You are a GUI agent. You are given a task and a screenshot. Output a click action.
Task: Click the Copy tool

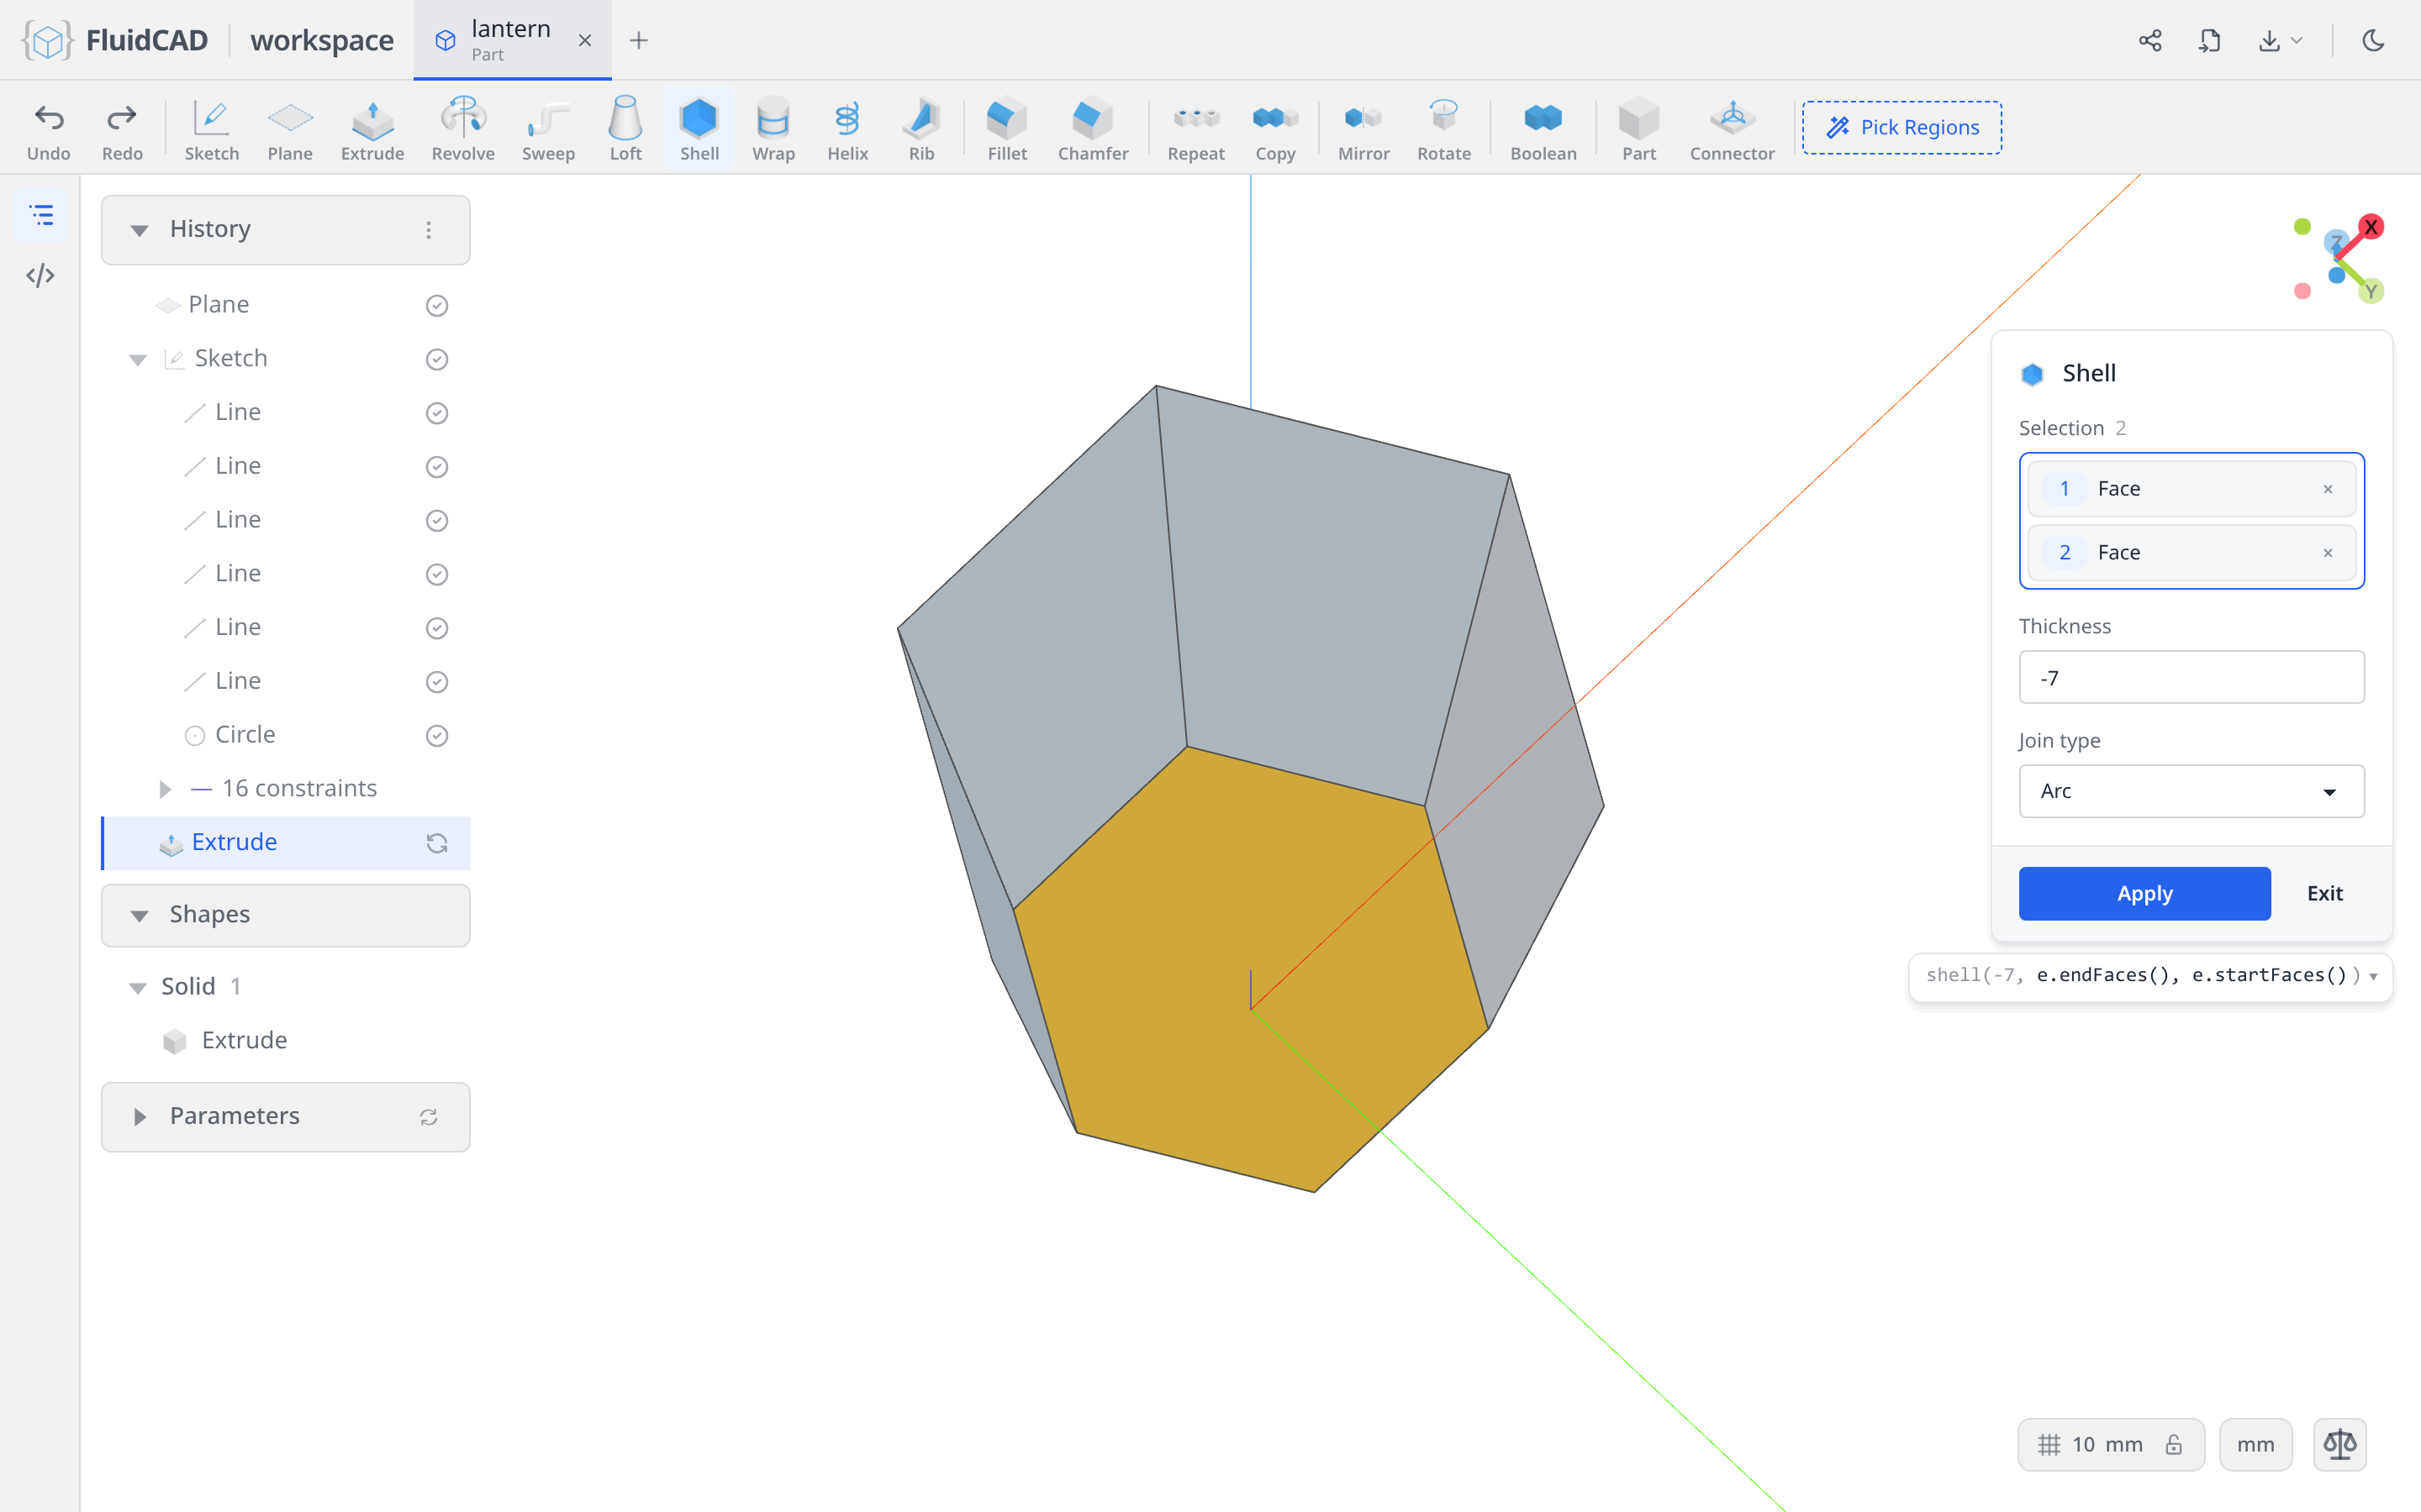pos(1275,130)
